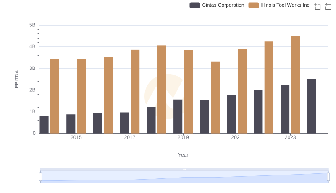Click the 2021 x-axis label
This screenshot has height=193, width=336.
tap(236, 137)
